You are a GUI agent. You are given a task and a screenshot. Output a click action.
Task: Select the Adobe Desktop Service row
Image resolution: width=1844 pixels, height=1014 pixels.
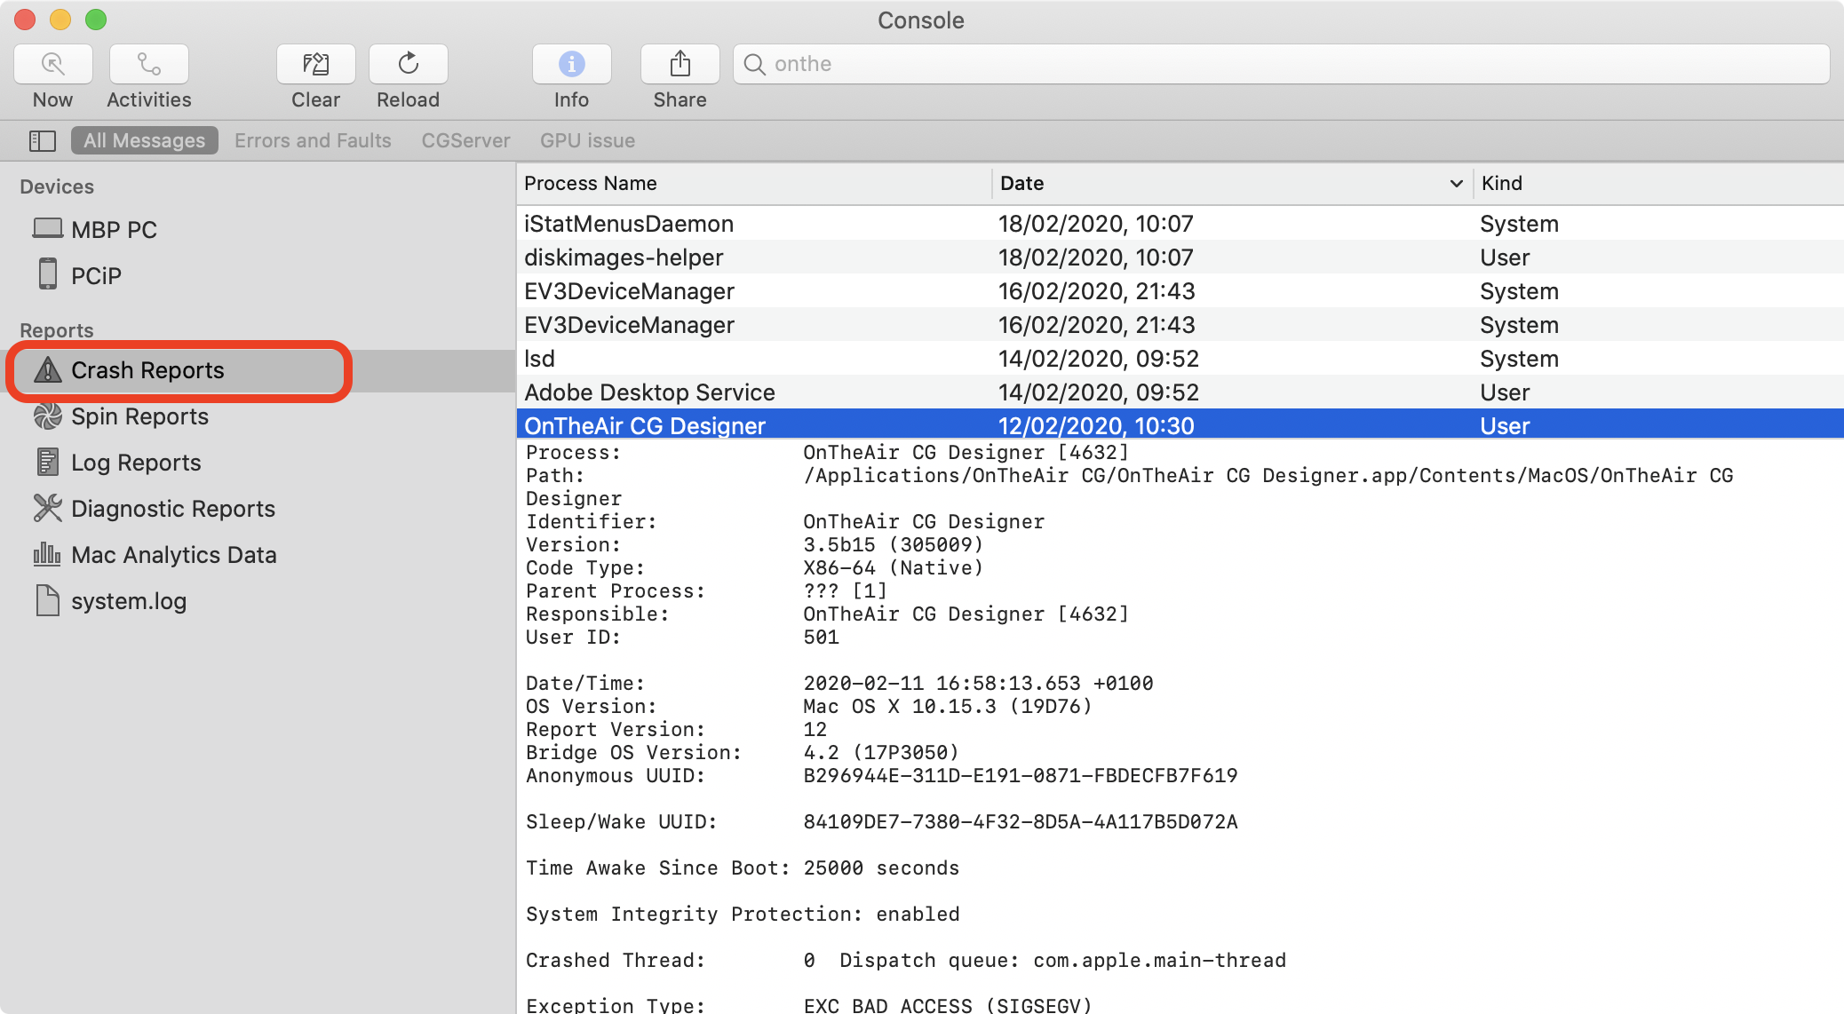pyautogui.click(x=1180, y=392)
